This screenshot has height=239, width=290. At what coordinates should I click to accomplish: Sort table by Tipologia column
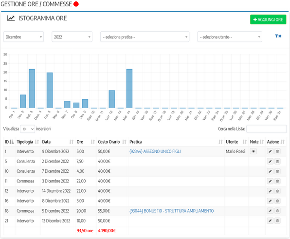coord(28,142)
